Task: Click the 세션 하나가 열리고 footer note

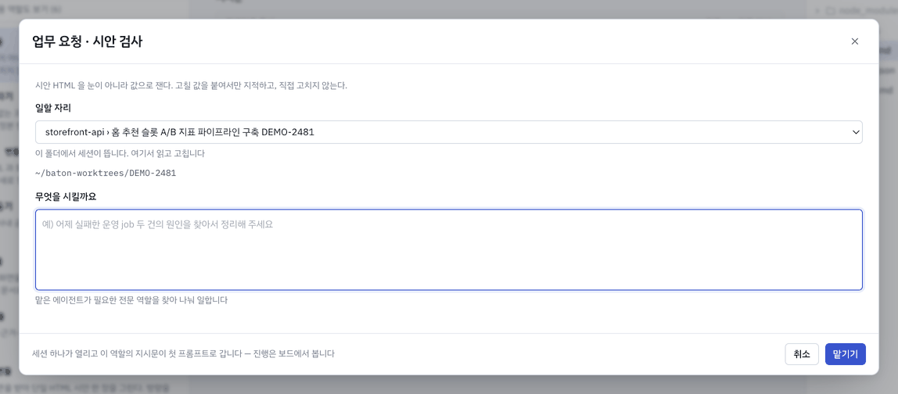Action: click(183, 353)
